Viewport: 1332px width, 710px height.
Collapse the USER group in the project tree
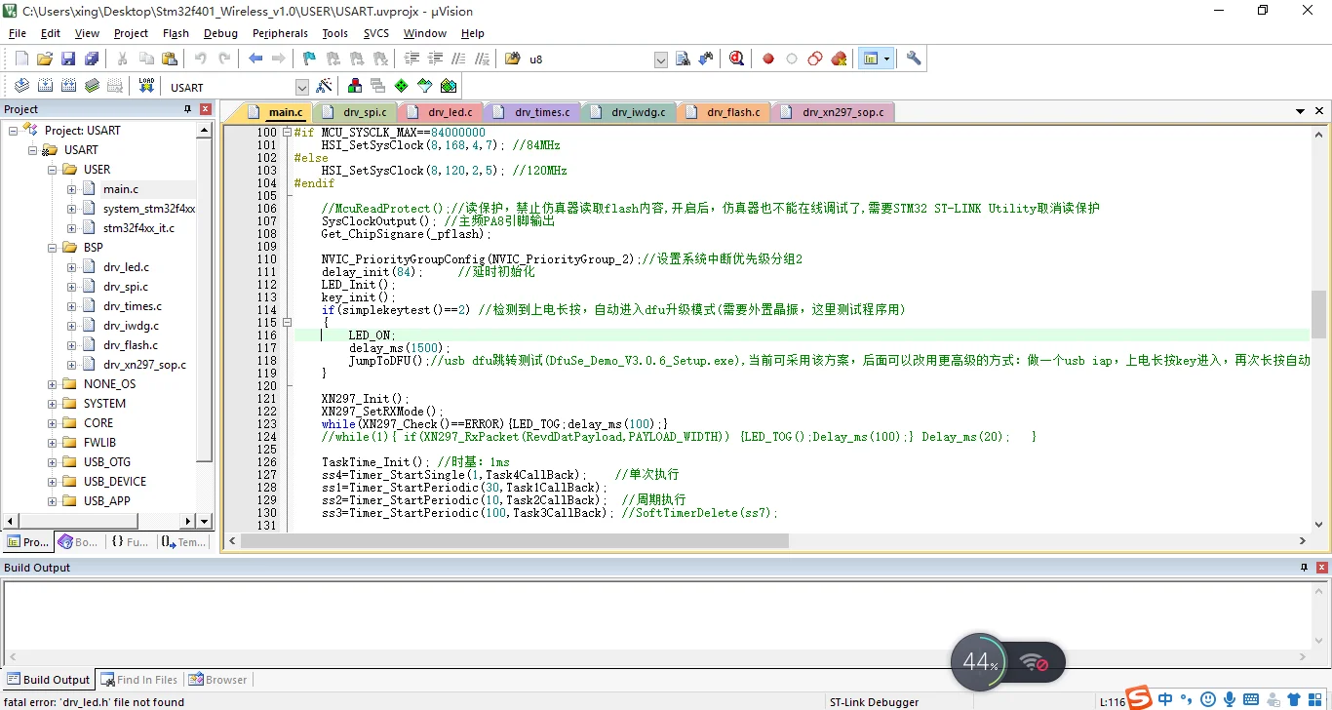52,169
